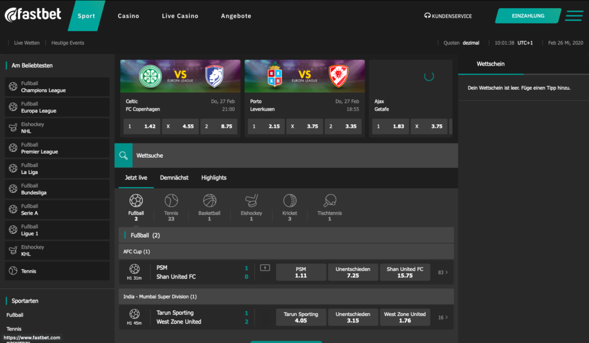Screen dimensions: 589x343
Task: Open the Wettschein tab
Action: pyautogui.click(x=491, y=64)
